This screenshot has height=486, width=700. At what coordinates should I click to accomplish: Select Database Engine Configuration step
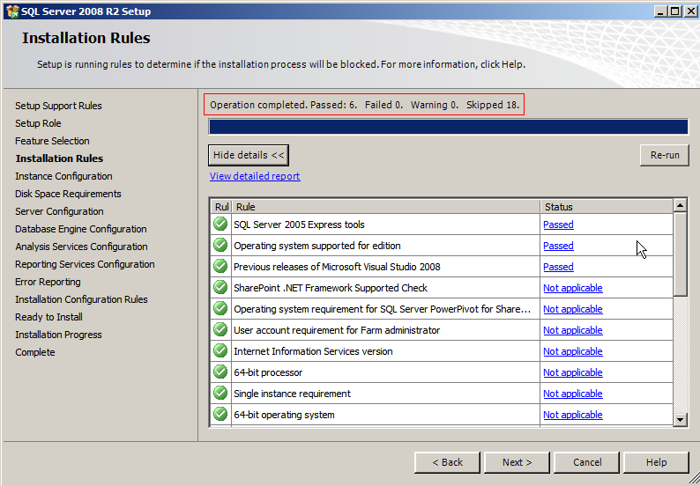pos(81,229)
